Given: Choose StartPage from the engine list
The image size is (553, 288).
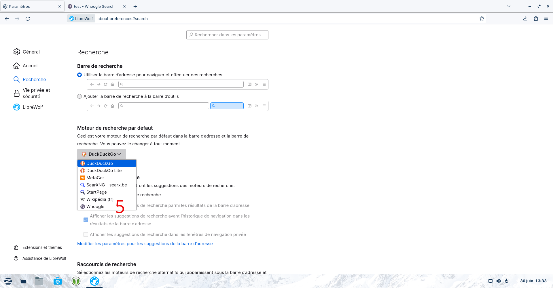Looking at the screenshot, I should [x=96, y=192].
